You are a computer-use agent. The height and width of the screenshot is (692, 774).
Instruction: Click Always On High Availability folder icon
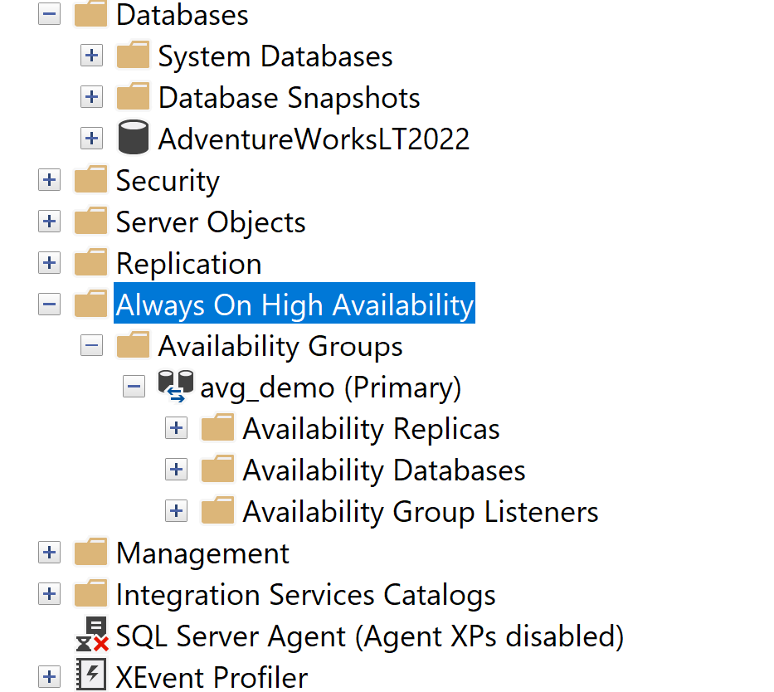pyautogui.click(x=90, y=304)
